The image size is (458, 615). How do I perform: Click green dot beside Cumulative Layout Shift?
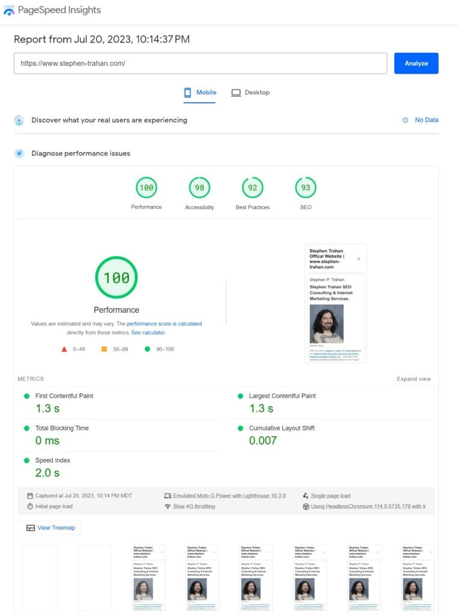coord(240,428)
